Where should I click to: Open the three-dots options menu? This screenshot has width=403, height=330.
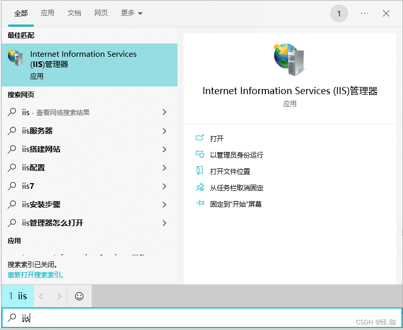(x=365, y=13)
